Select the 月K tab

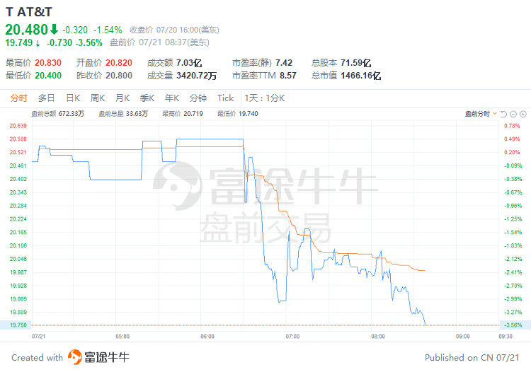tap(122, 98)
